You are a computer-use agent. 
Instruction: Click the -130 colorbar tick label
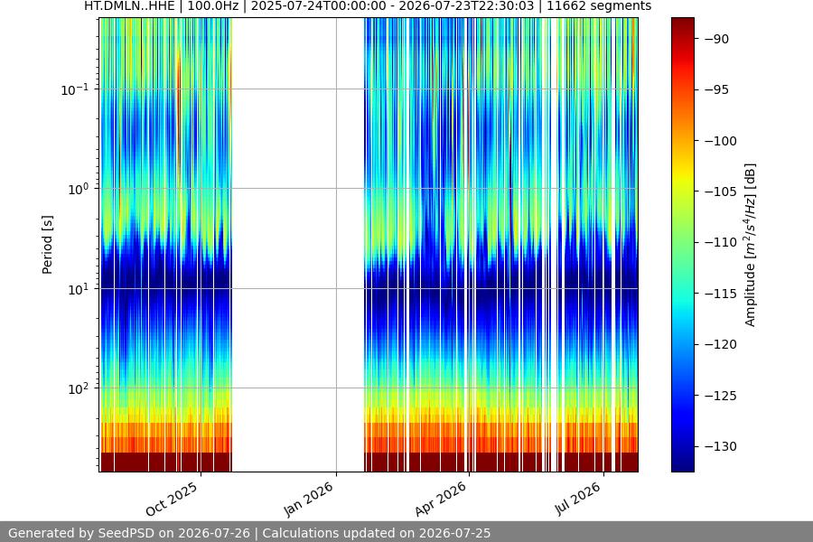pyautogui.click(x=721, y=446)
